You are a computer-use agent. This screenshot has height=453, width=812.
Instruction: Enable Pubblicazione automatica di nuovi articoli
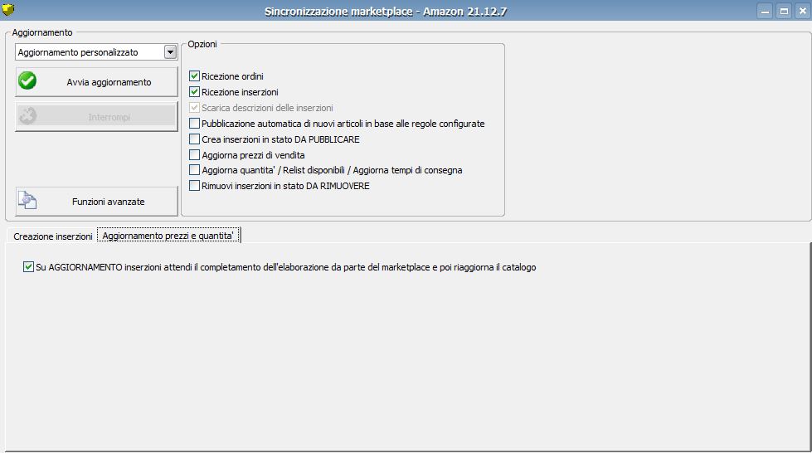pos(194,124)
